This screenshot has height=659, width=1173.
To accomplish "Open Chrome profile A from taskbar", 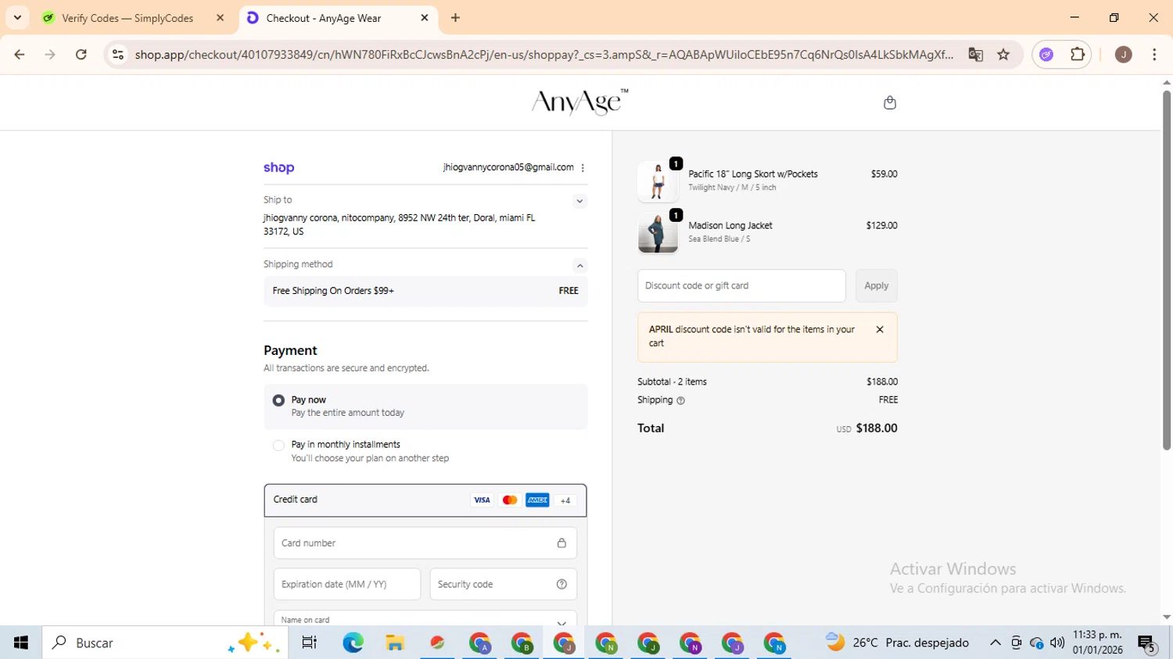I will 479,643.
